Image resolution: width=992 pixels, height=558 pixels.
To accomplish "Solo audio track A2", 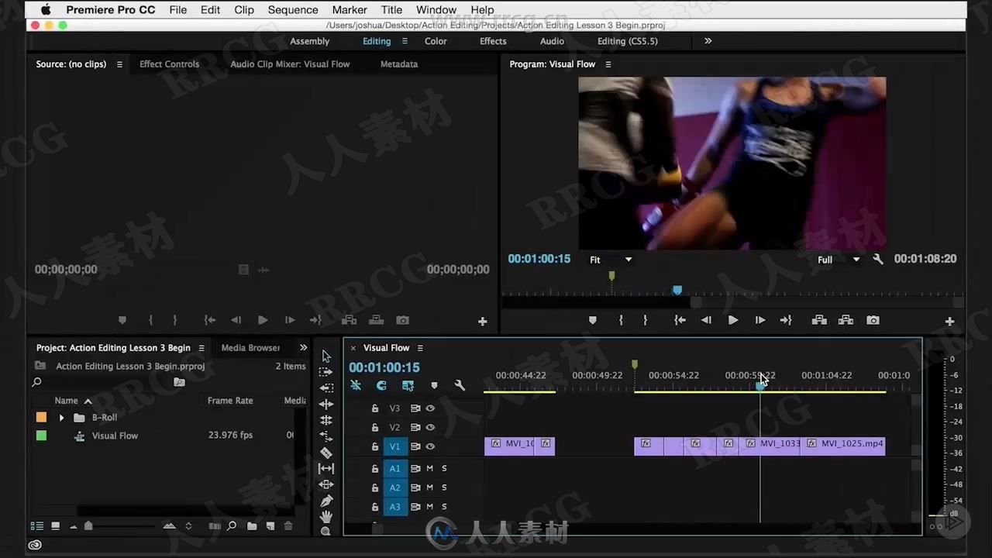I will tap(444, 487).
